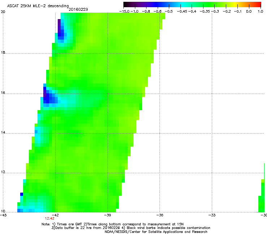Click the red end of the colorbar
This screenshot has width=267, height=234.
259,4
